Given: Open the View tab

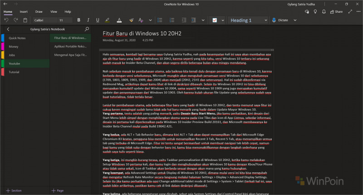Looking at the screenshot, I should point(54,12).
